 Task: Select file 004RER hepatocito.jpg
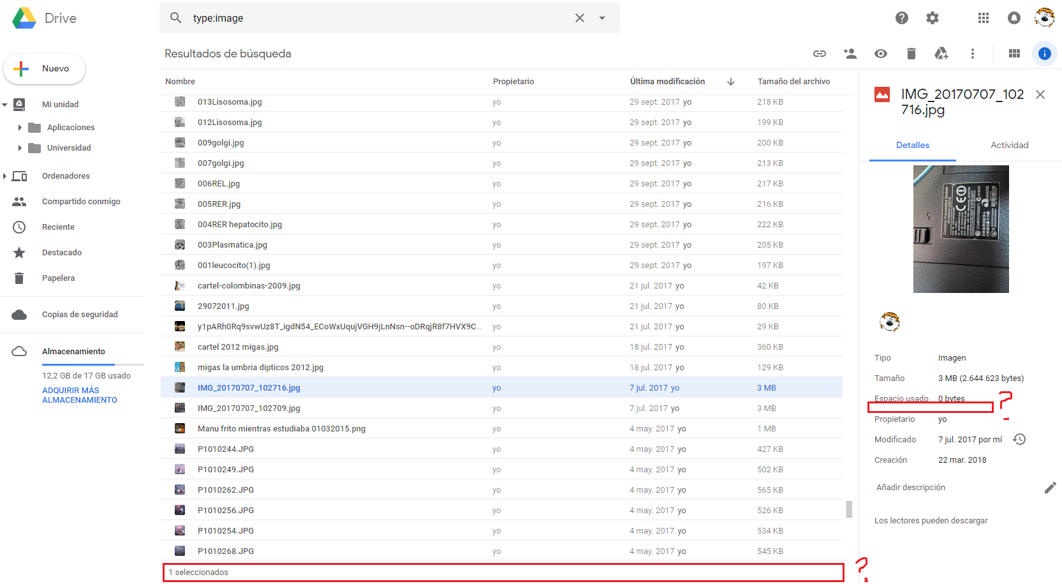point(501,225)
